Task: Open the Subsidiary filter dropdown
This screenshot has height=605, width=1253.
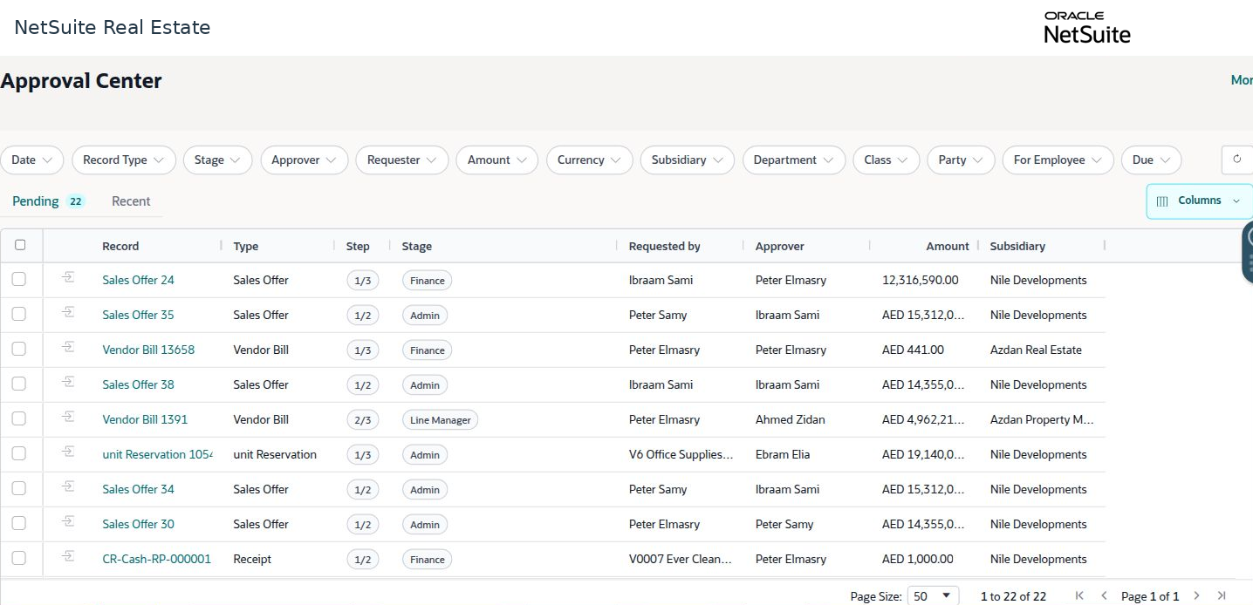Action: click(x=688, y=160)
